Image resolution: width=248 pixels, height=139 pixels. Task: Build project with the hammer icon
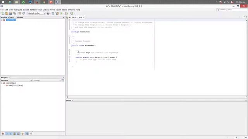tap(53, 14)
